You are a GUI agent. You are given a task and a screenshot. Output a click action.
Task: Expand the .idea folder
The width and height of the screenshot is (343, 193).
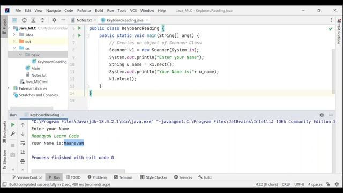click(x=14, y=35)
